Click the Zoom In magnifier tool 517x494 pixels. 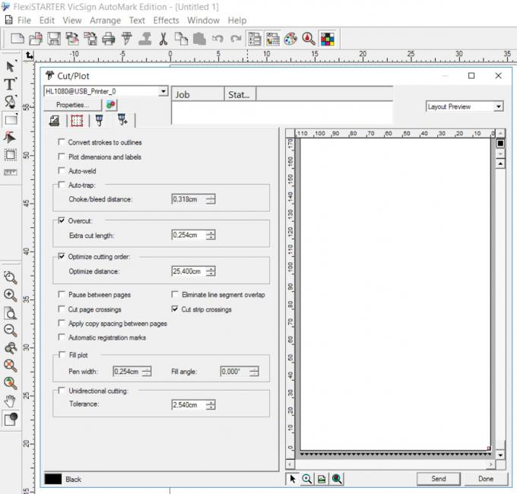10,295
